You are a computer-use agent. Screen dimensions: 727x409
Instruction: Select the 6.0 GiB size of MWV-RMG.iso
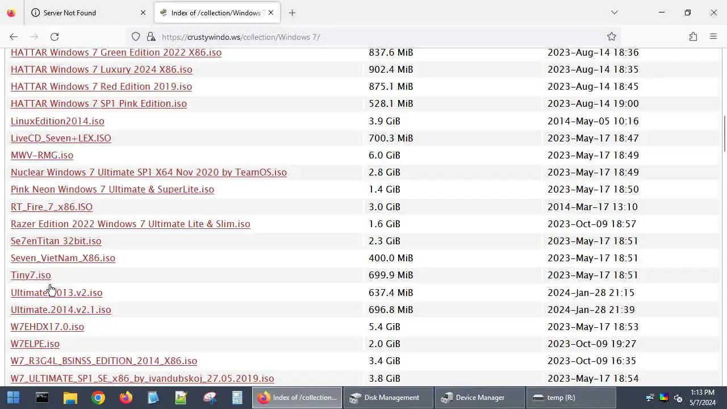pyautogui.click(x=385, y=155)
